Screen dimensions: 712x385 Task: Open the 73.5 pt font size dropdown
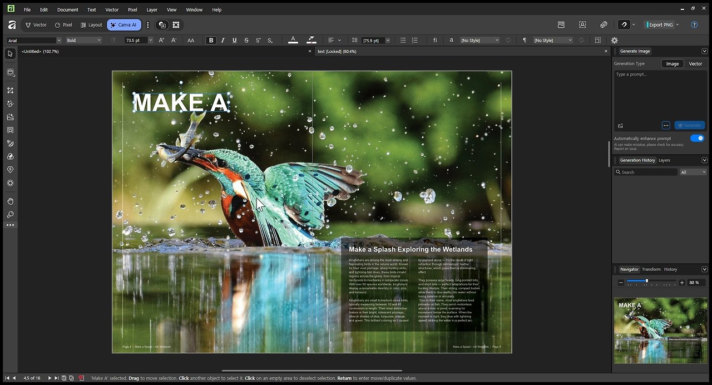click(x=150, y=41)
